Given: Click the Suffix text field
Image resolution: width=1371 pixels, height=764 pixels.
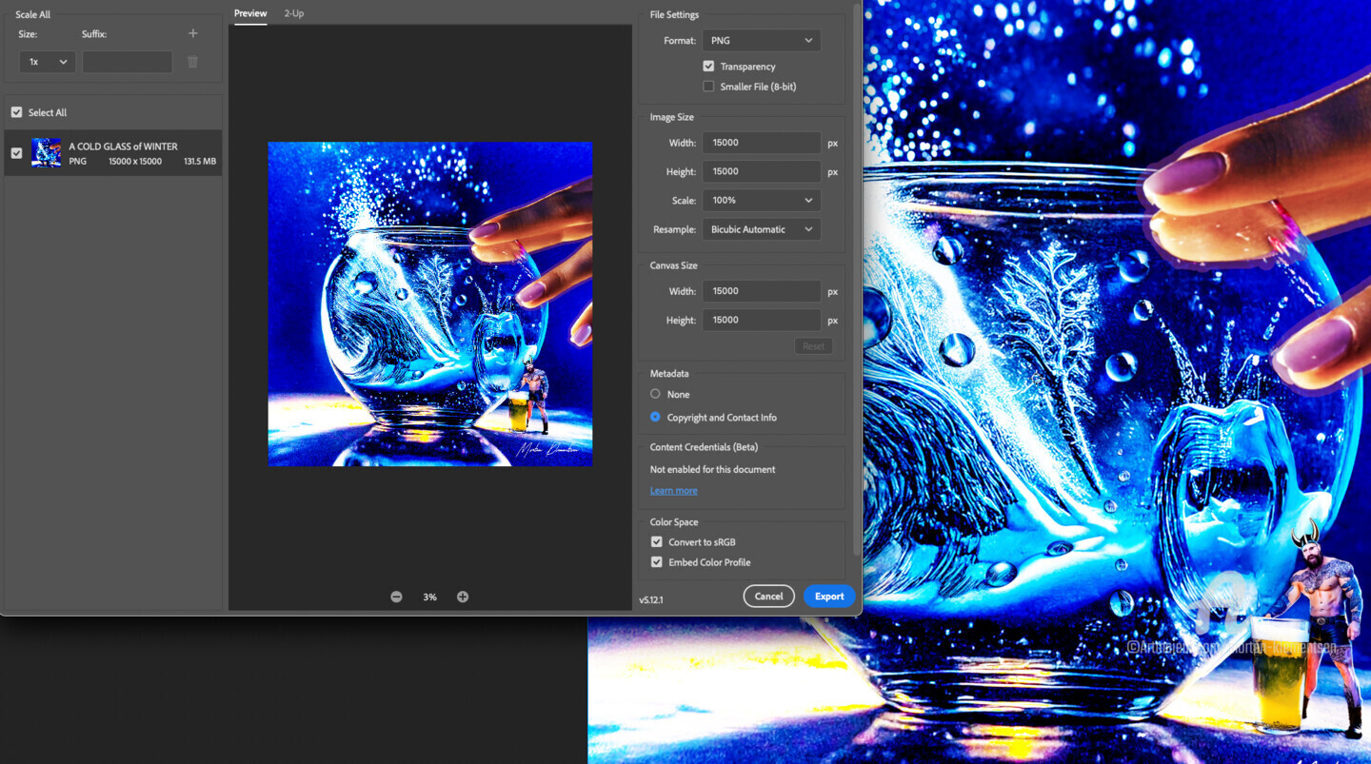Looking at the screenshot, I should pyautogui.click(x=128, y=62).
